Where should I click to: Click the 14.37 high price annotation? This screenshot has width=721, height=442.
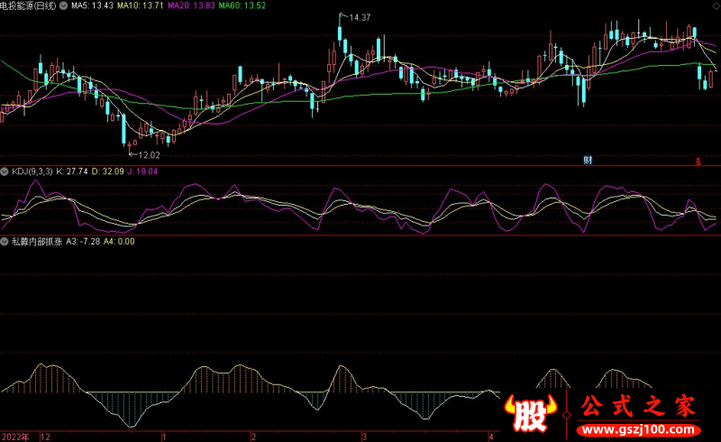(x=358, y=18)
